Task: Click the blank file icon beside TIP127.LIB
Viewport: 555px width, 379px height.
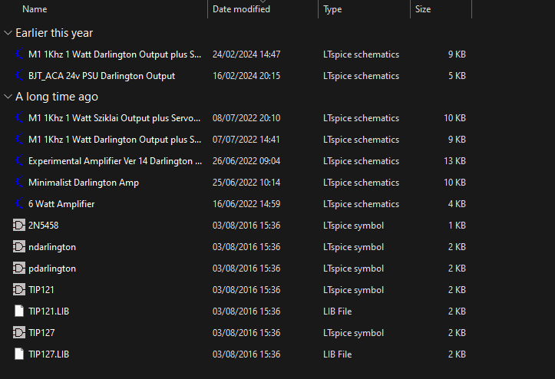Action: (19, 354)
